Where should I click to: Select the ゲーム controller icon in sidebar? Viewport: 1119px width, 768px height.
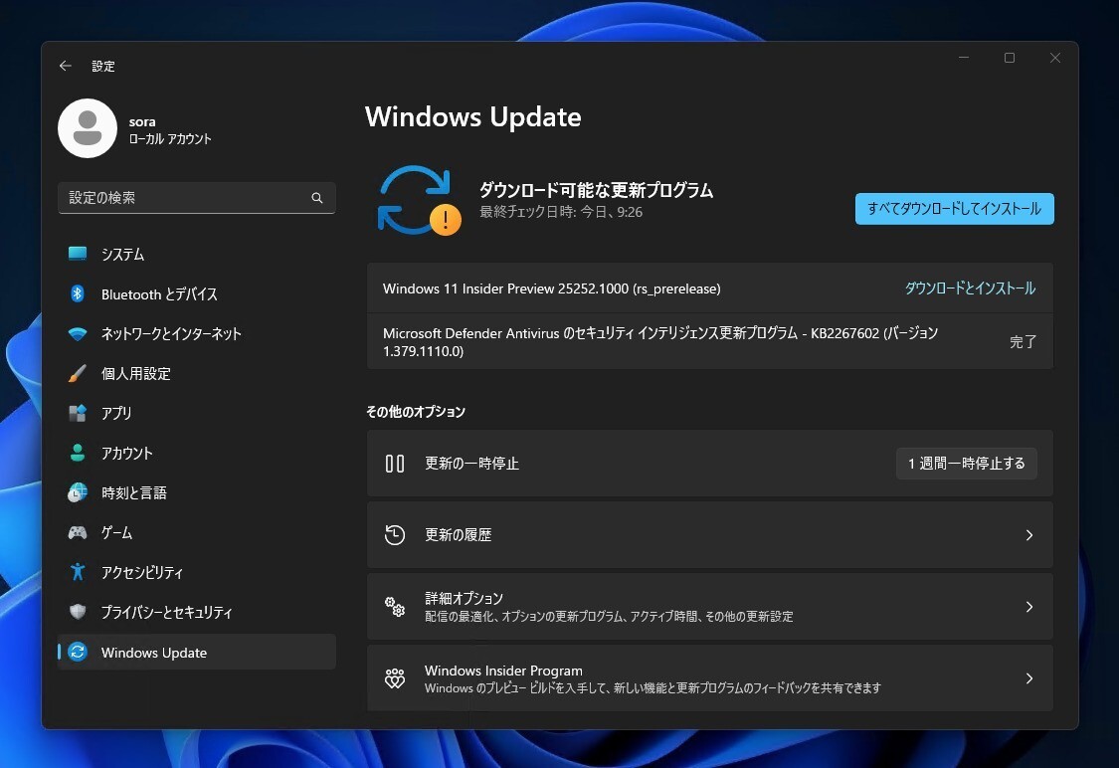(78, 532)
